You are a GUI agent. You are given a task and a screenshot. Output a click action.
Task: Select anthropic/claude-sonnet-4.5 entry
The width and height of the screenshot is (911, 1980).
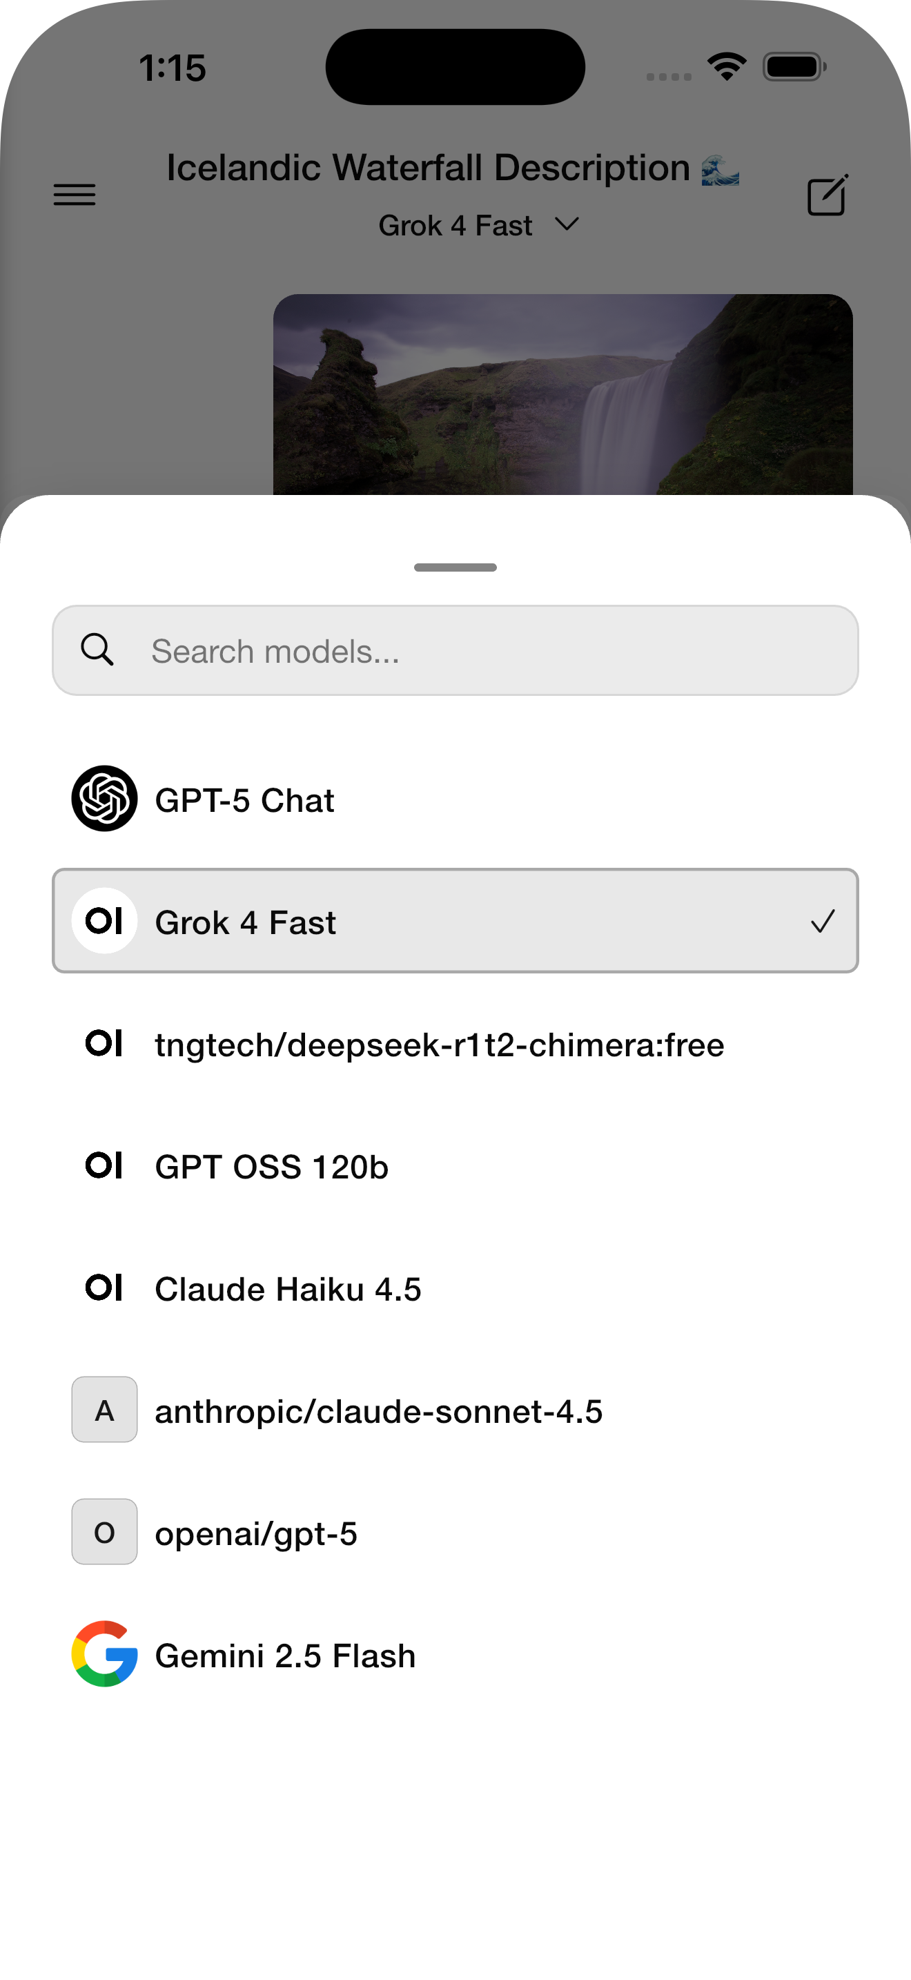click(379, 1411)
